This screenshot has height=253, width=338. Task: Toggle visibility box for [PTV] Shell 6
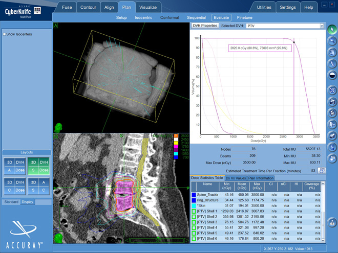[194, 239]
